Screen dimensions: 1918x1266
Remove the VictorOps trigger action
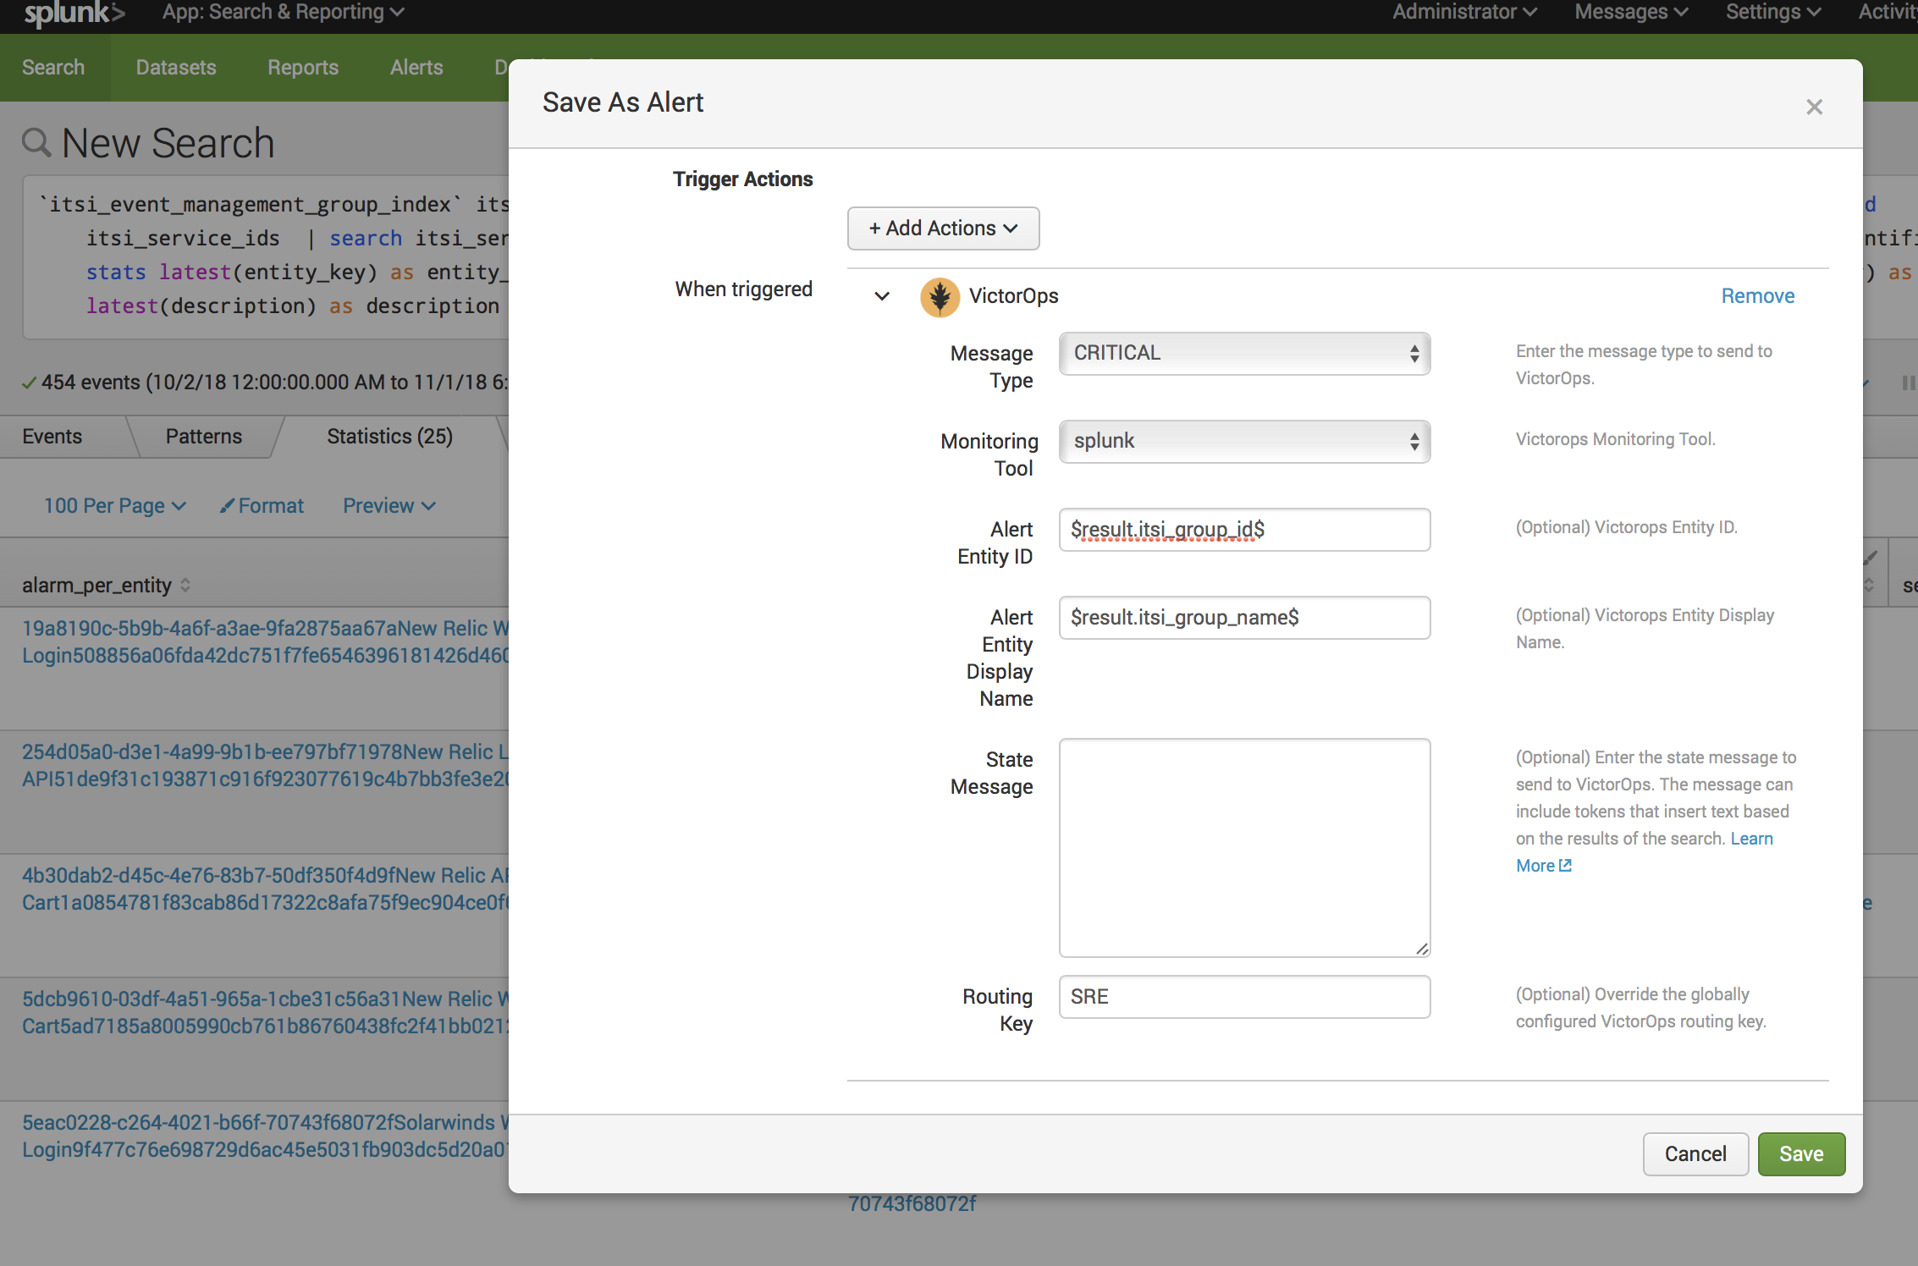pyautogui.click(x=1757, y=296)
